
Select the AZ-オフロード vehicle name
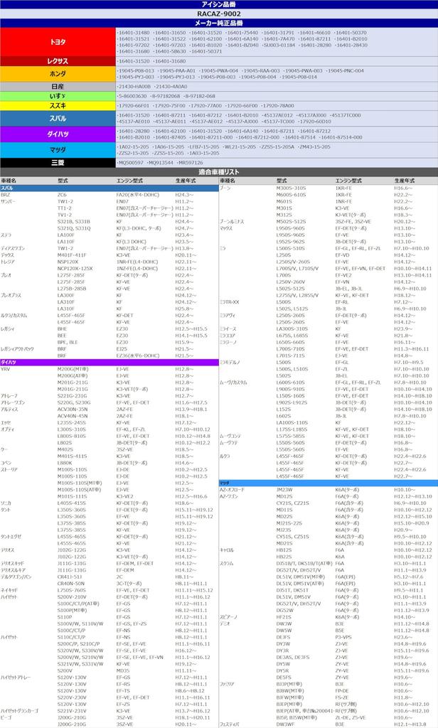(232, 490)
